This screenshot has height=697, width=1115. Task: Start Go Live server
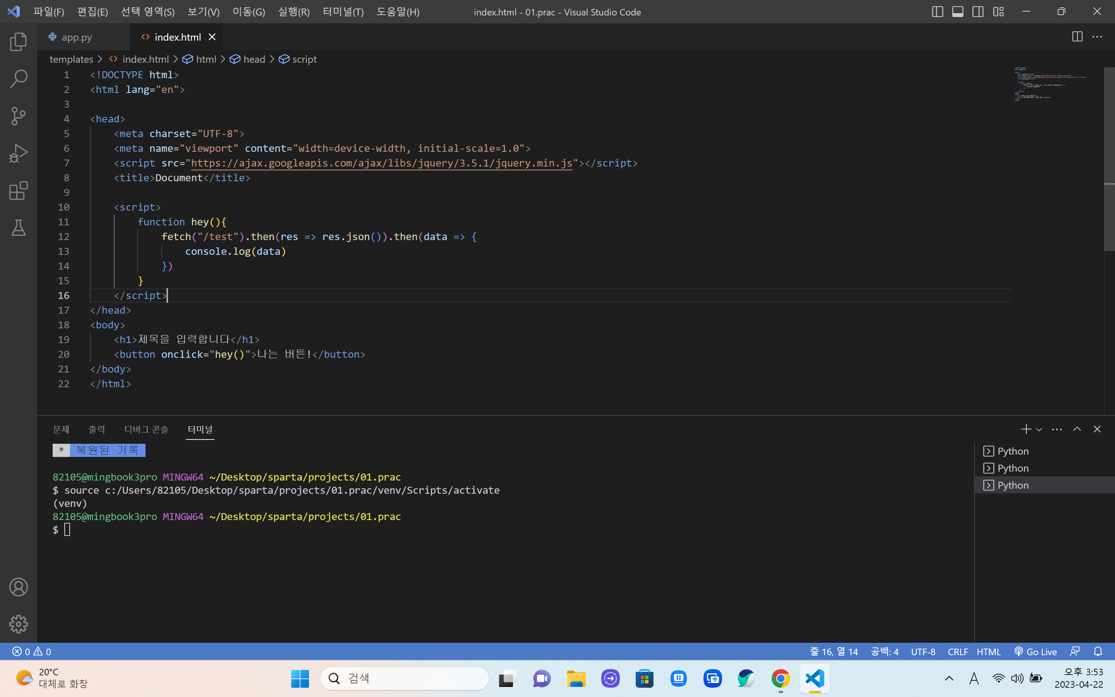click(1035, 651)
